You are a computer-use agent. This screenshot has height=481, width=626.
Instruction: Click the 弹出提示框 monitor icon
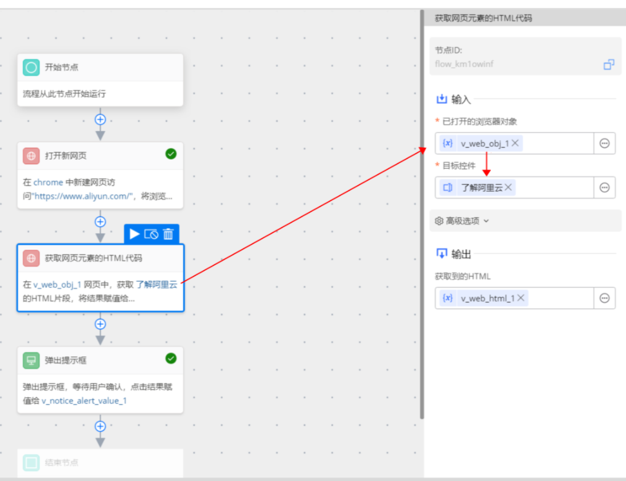(x=31, y=361)
